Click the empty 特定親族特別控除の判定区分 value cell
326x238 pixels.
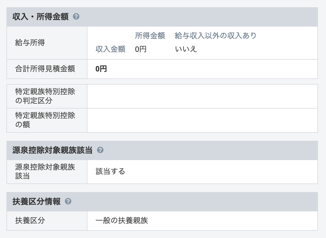[202, 96]
